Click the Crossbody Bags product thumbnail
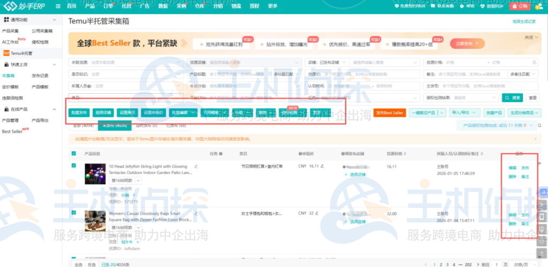The width and height of the screenshot is (548, 267). pos(95,221)
